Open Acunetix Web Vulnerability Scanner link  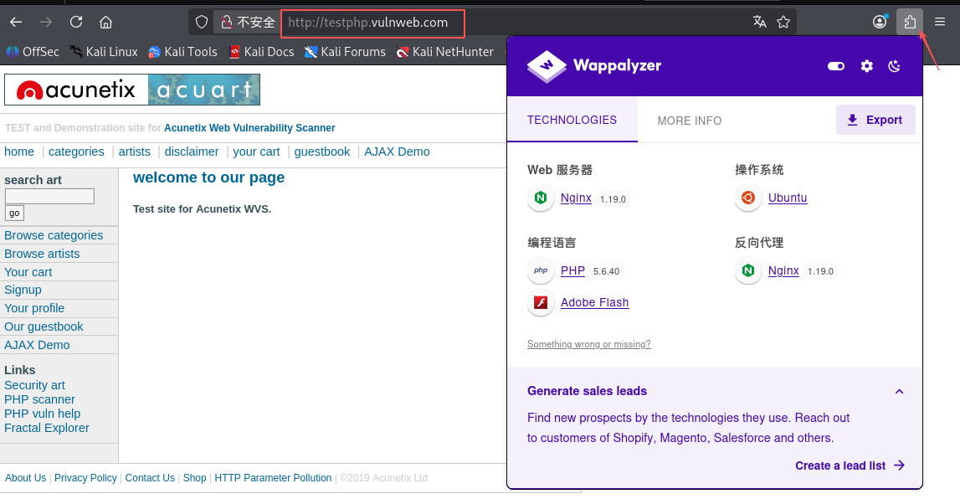pos(249,128)
